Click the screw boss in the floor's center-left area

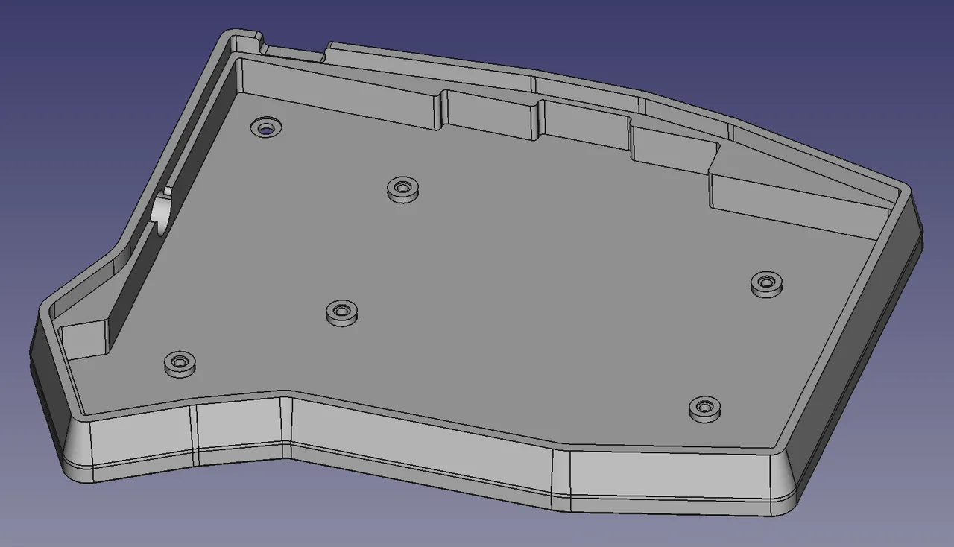pyautogui.click(x=341, y=312)
